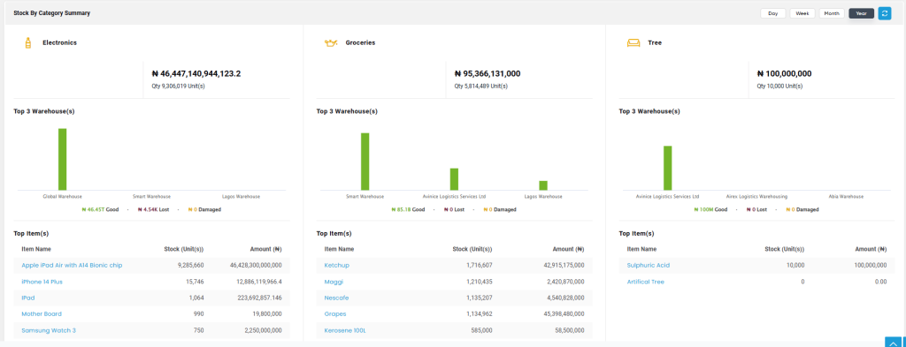Click Avinice Logistics bar in Tree chart
The width and height of the screenshot is (906, 347).
667,168
